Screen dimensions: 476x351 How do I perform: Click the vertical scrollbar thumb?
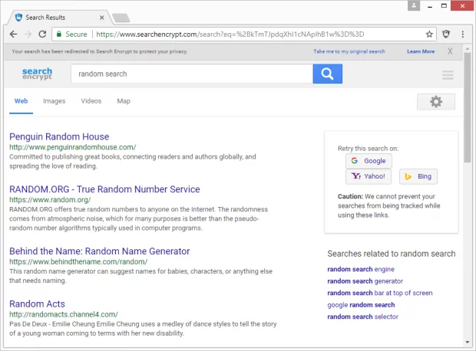tap(468, 107)
